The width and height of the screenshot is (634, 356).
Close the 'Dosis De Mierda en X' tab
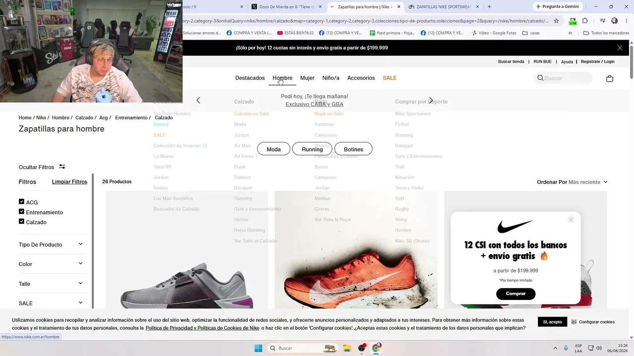tap(320, 7)
